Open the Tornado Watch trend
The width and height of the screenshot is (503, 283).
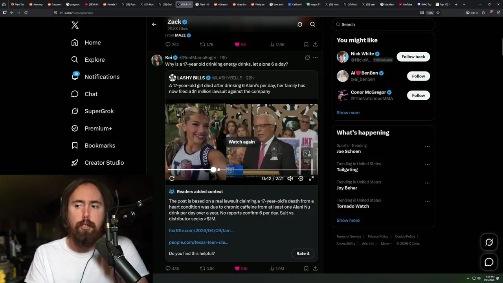pos(353,206)
